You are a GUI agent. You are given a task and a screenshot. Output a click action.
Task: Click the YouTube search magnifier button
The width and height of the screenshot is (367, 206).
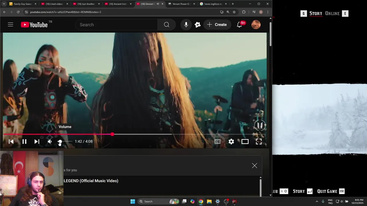(167, 25)
